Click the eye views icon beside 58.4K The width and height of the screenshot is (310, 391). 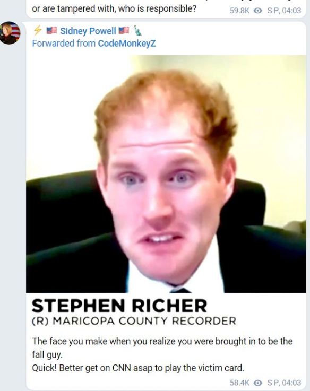[x=258, y=383]
